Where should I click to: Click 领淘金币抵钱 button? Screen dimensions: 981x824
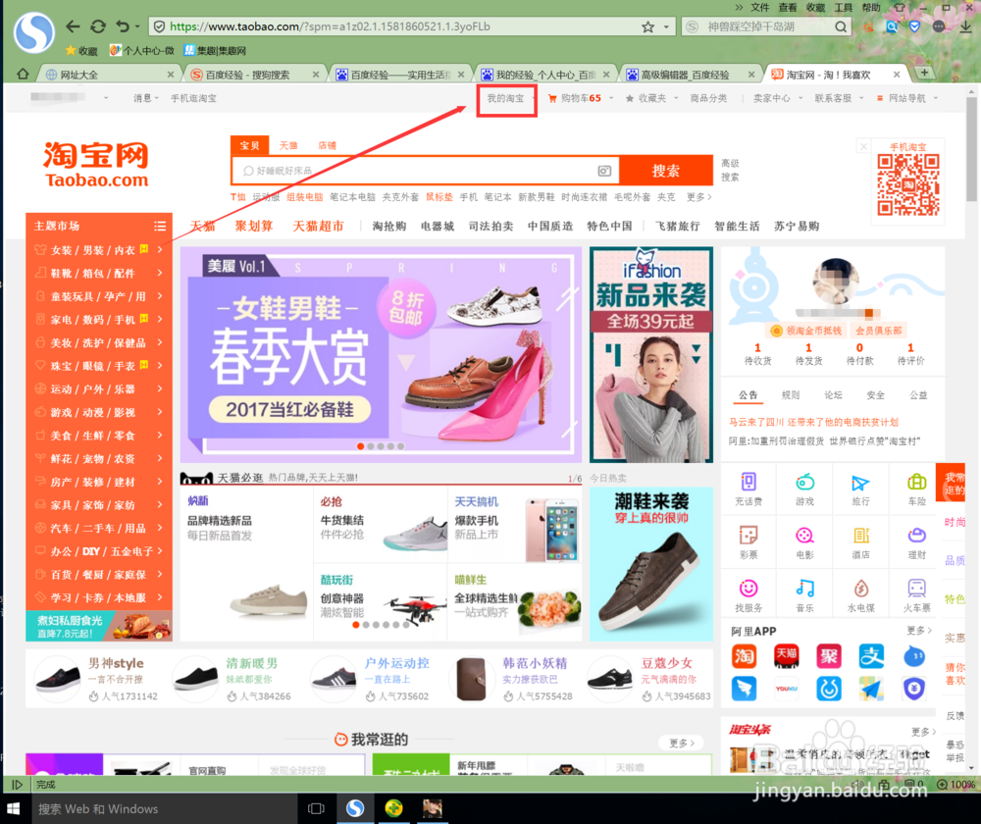click(x=806, y=331)
